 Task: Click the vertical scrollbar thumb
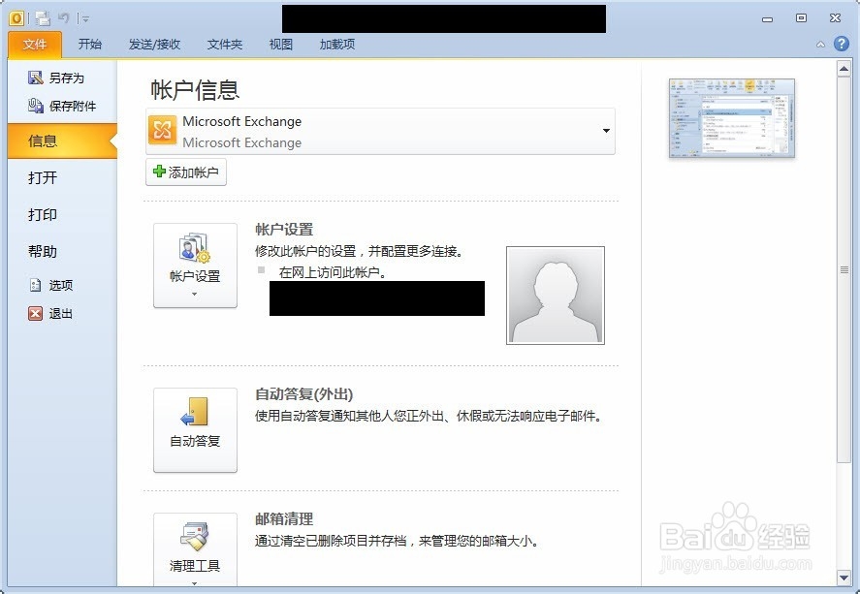[x=844, y=269]
